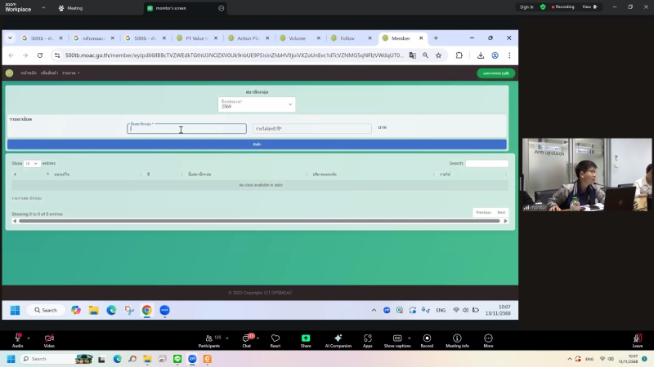
Task: Click the table's horizontal scrollbar
Action: 259,221
